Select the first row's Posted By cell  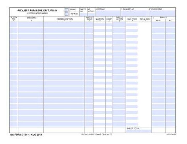pos(171,25)
